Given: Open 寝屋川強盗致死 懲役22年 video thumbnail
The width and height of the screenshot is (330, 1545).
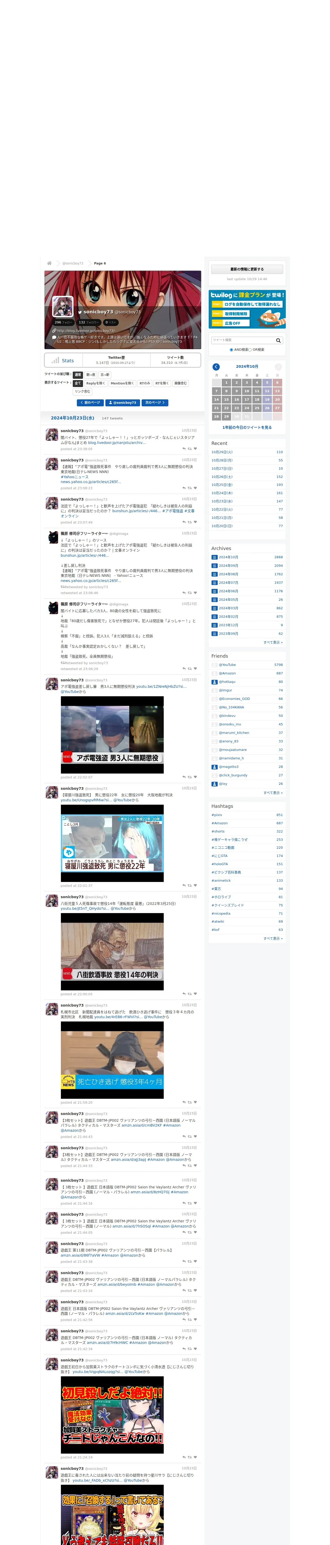Looking at the screenshot, I should 112,843.
